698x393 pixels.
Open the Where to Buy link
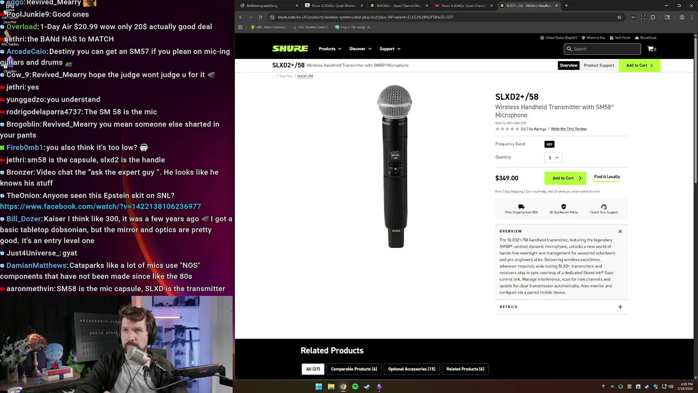click(x=593, y=38)
